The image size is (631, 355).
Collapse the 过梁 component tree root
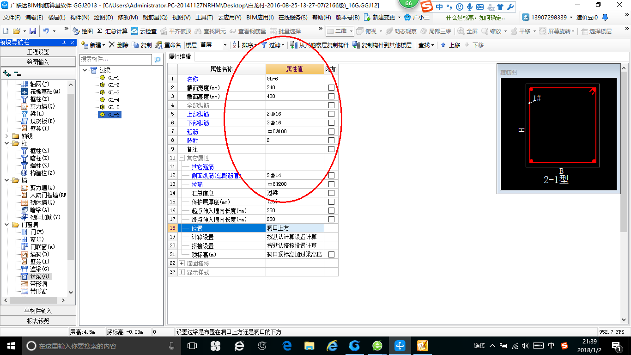(85, 70)
